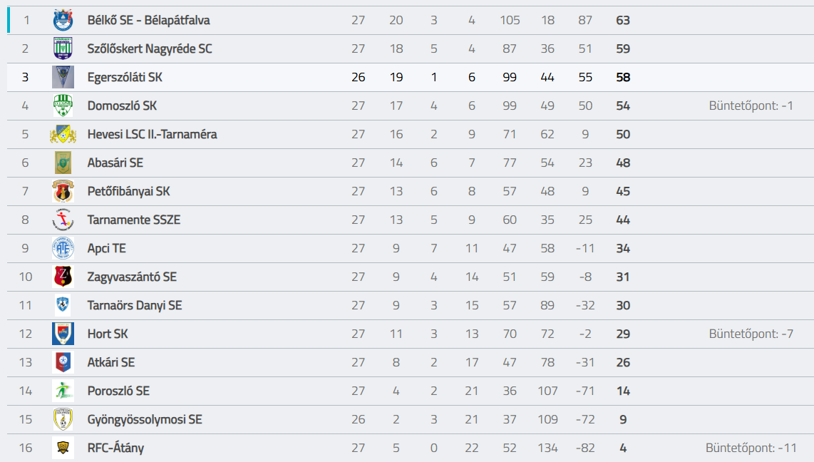Image resolution: width=814 pixels, height=462 pixels.
Task: Click the Zagyvaszántó SE red shield logo
Action: pos(63,277)
